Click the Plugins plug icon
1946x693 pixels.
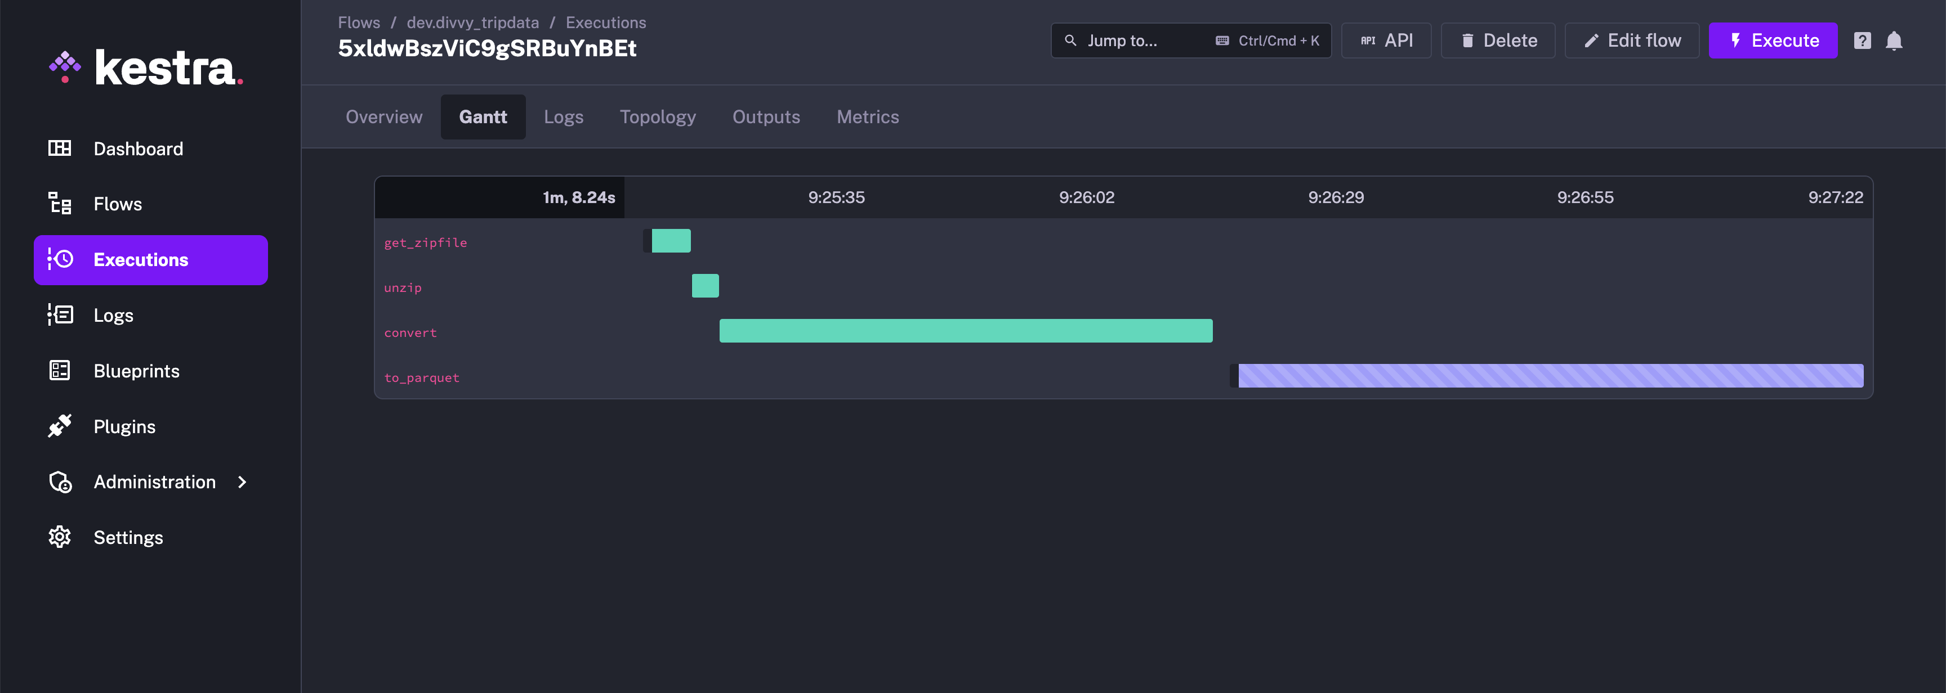[x=60, y=426]
